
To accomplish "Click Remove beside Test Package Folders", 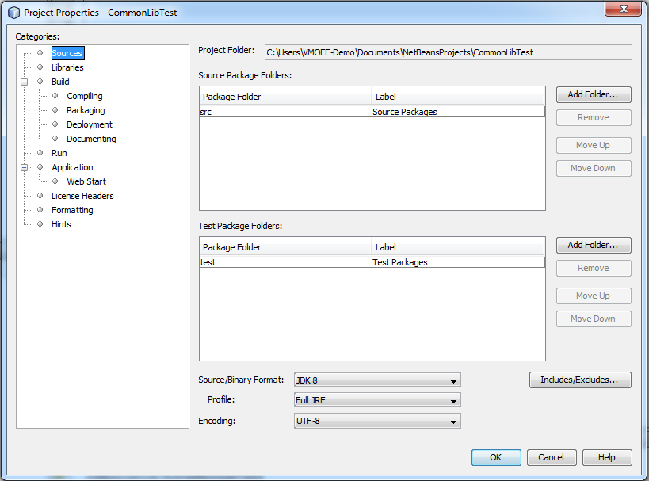I will 594,268.
